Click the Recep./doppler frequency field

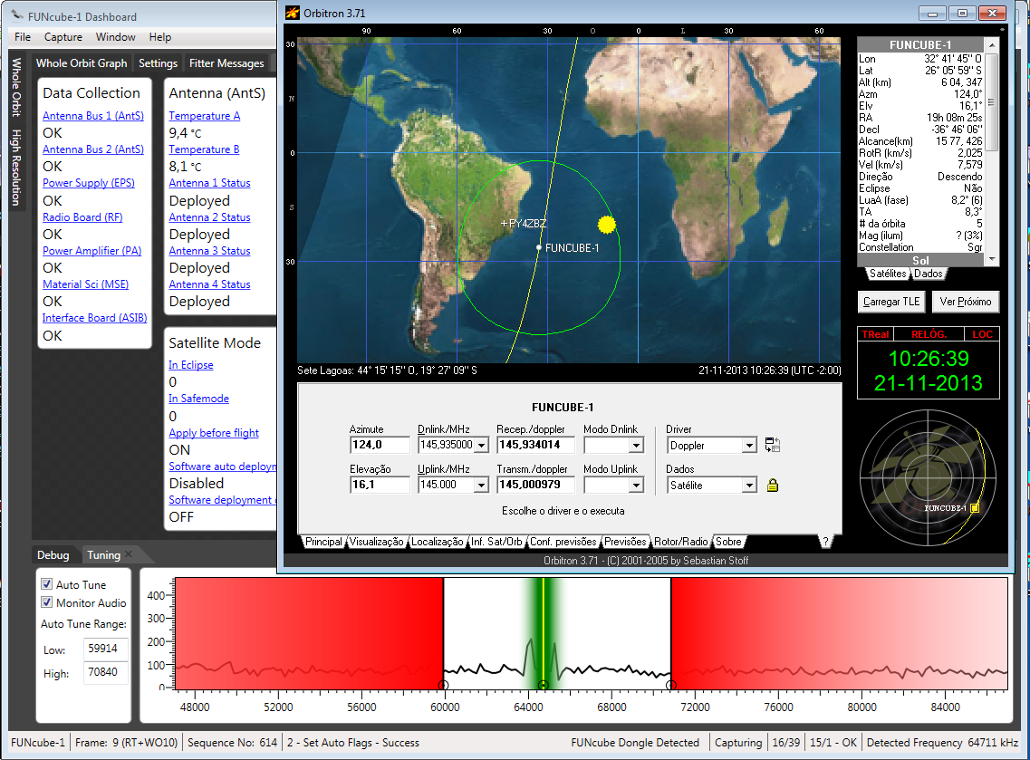[x=534, y=445]
